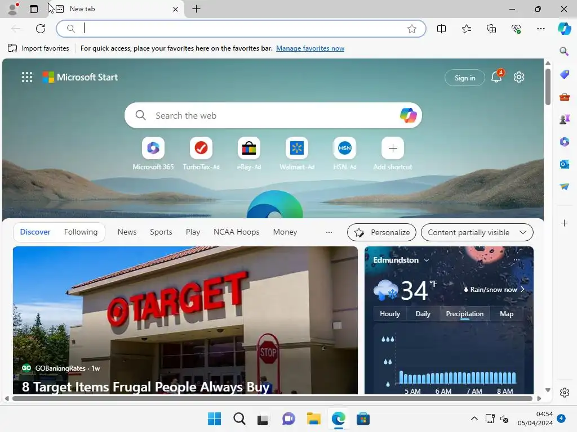Open sidebar Search icon
The image size is (577, 432).
point(564,51)
